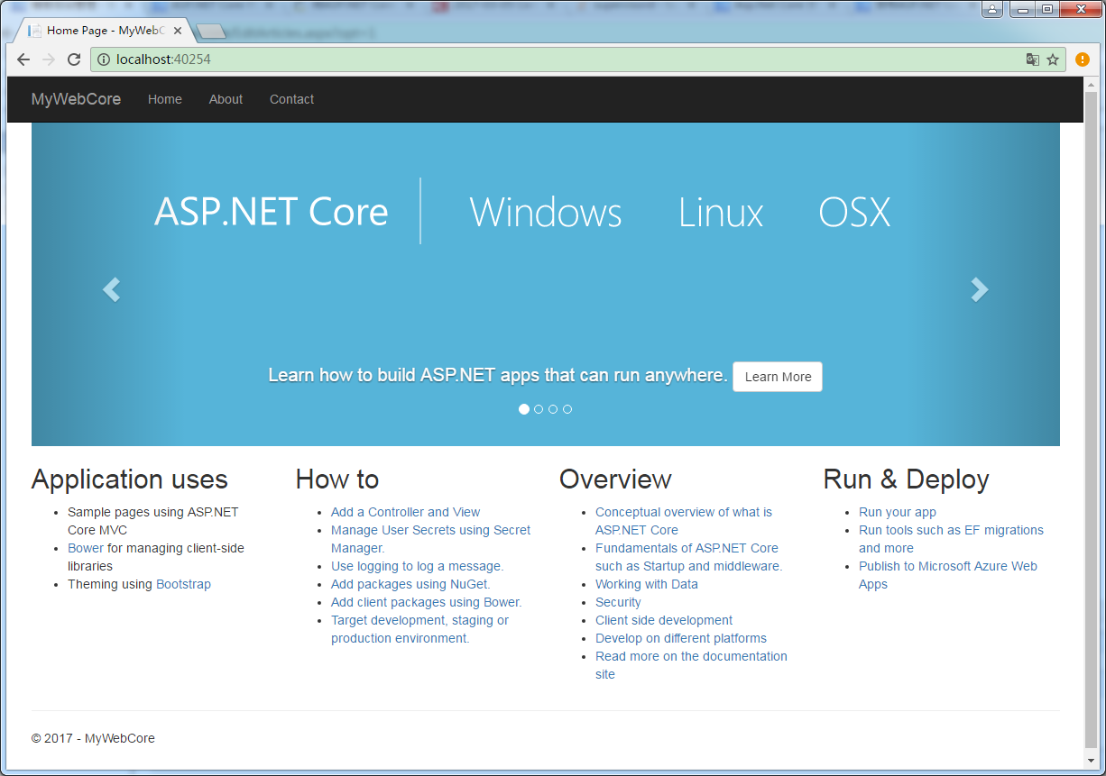Click the How to heading
1106x776 pixels.
(337, 479)
